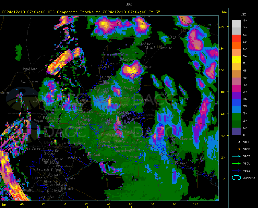Click the S_Francisco label on map

[x=113, y=63]
